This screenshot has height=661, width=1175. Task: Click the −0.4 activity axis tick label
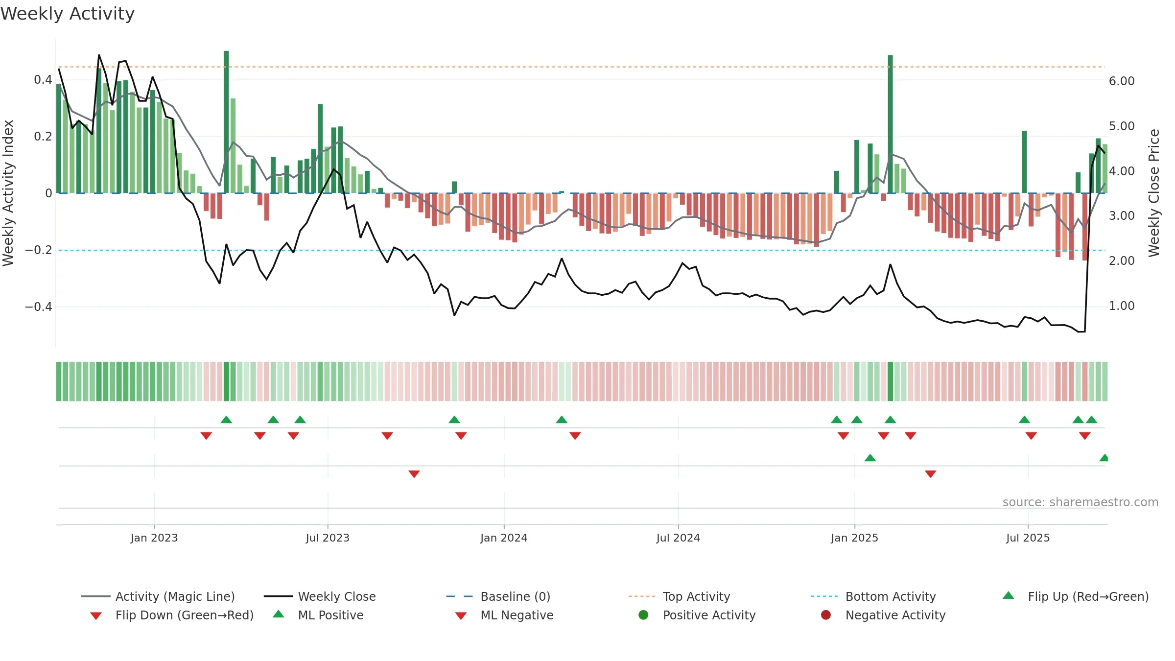tap(38, 307)
